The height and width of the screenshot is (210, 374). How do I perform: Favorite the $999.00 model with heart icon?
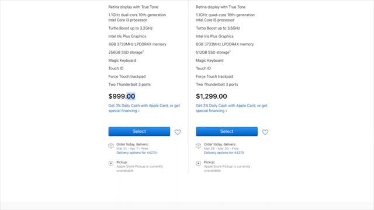(178, 132)
